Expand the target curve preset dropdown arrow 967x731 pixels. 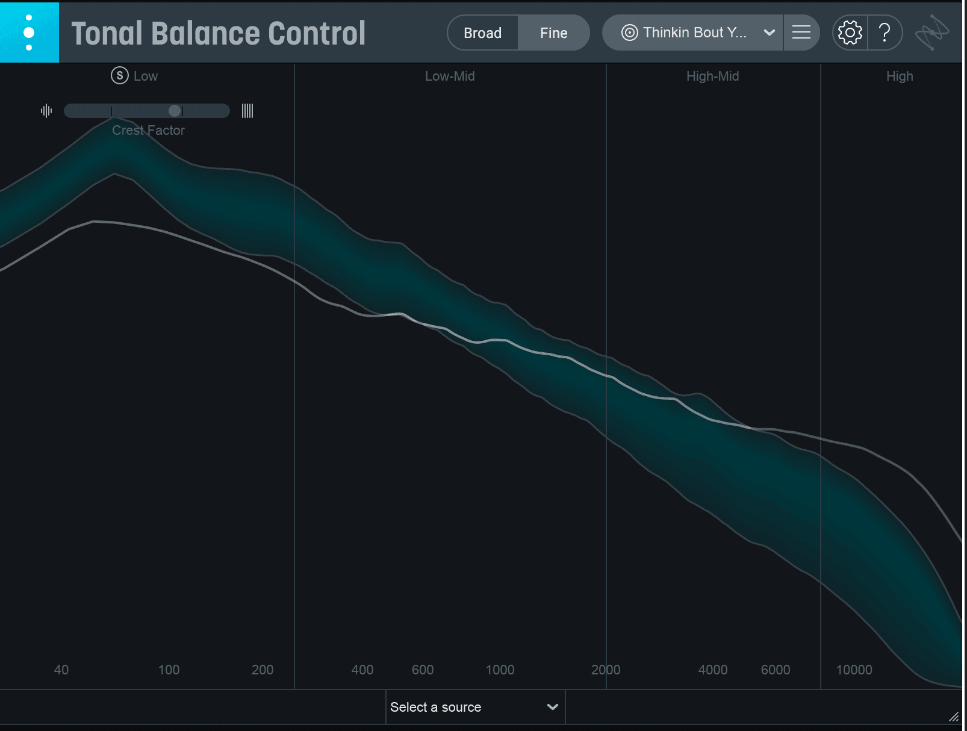[x=769, y=33]
